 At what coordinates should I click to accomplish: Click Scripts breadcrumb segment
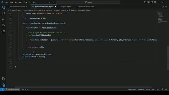click(x=56, y=10)
